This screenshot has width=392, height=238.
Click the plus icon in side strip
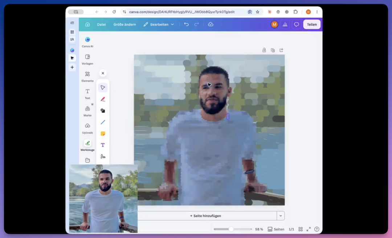[72, 67]
